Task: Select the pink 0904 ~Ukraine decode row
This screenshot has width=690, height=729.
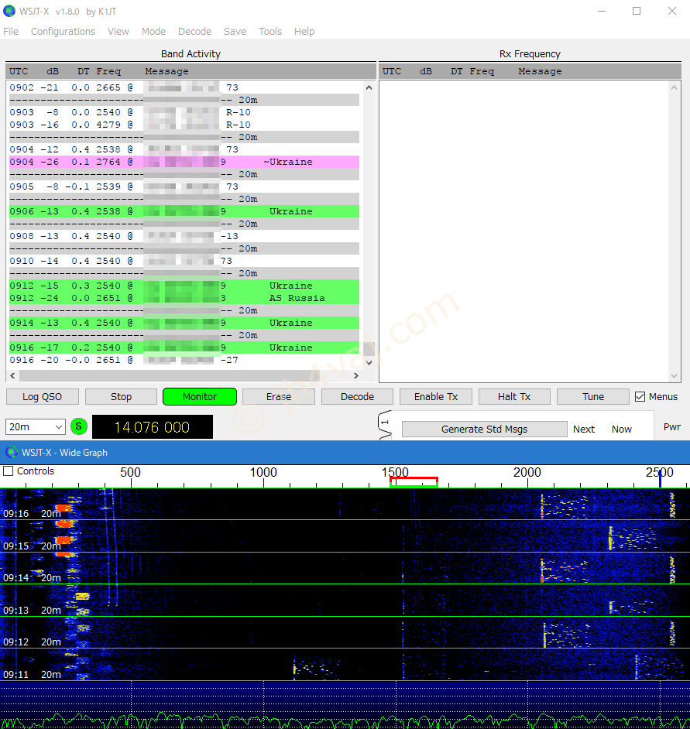Action: click(184, 162)
